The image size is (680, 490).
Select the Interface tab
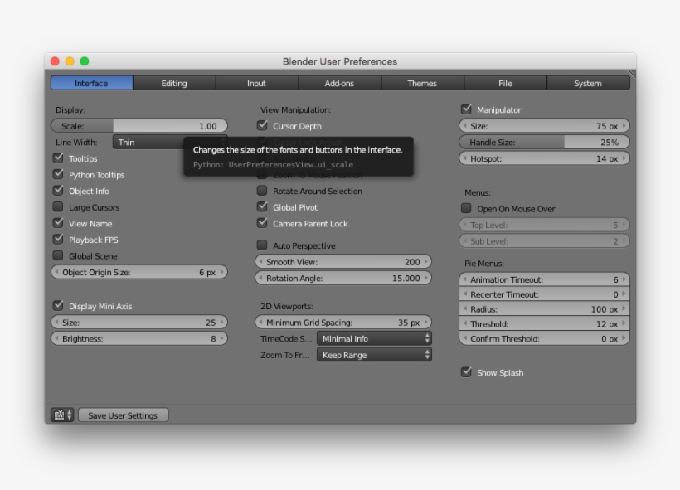pos(91,83)
